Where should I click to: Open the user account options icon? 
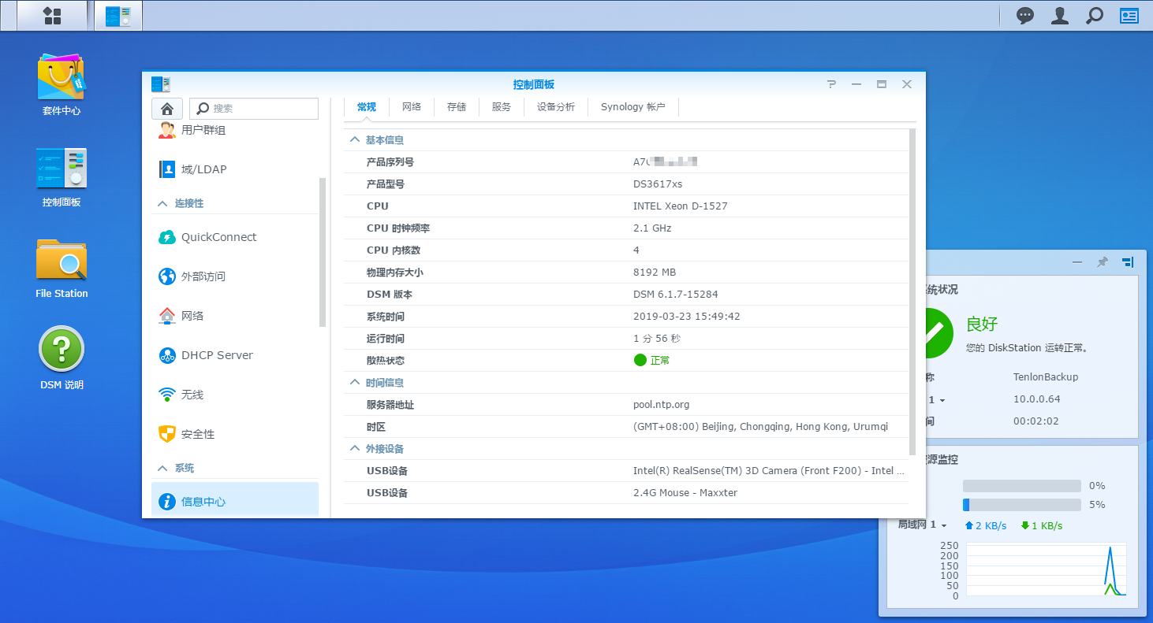coord(1060,16)
